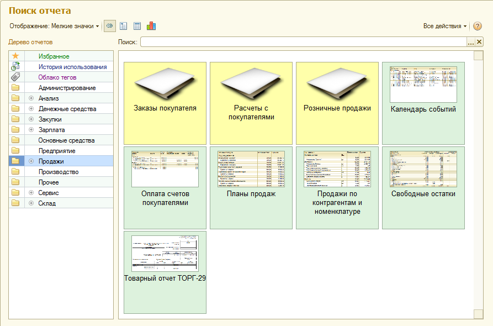Select Администрирование in the report tree
This screenshot has width=493, height=326.
67,88
